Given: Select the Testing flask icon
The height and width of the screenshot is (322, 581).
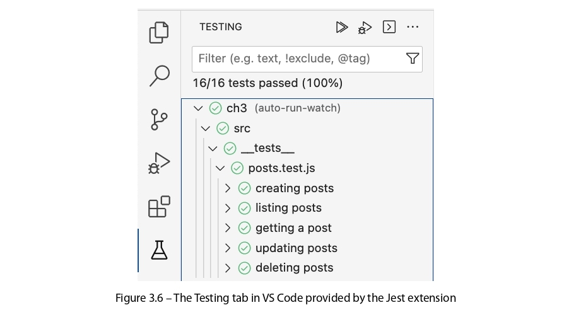Looking at the screenshot, I should pyautogui.click(x=159, y=250).
